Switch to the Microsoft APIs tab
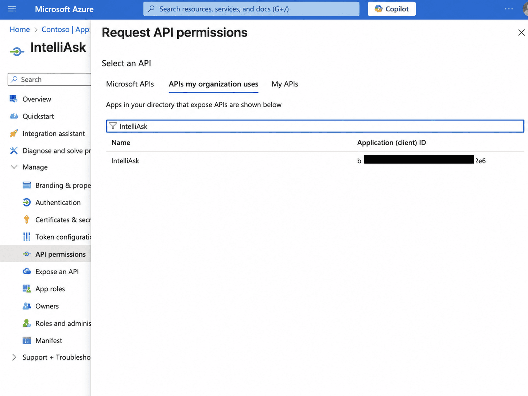 [130, 84]
